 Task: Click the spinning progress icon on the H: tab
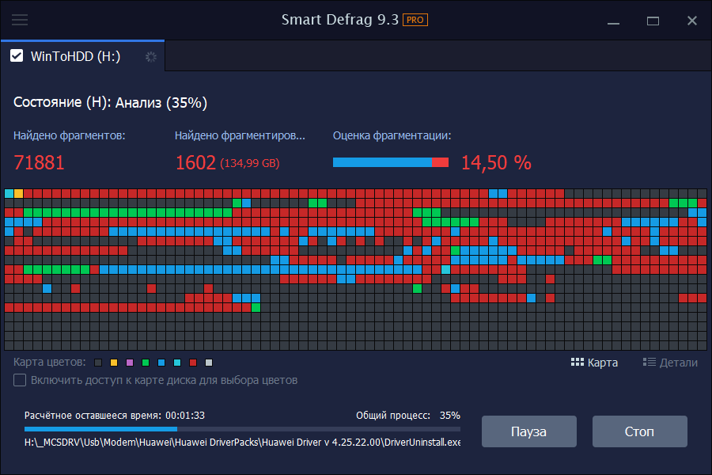coord(151,57)
